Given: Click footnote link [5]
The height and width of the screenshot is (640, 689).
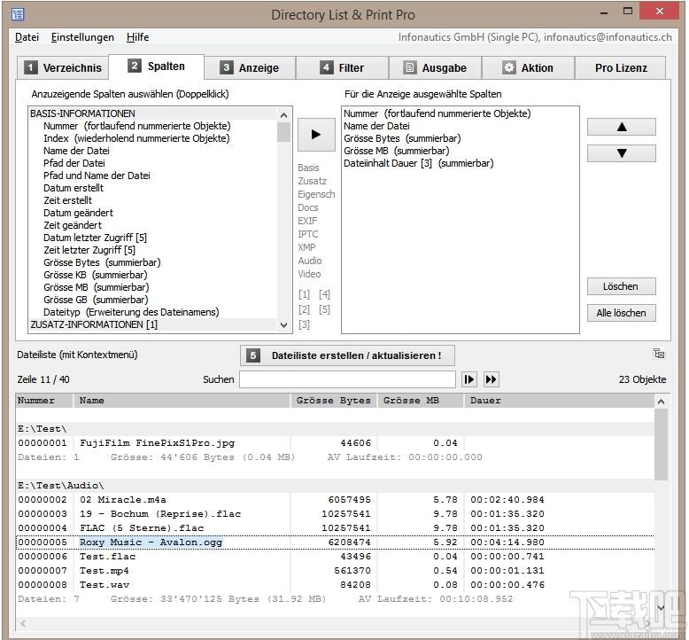Looking at the screenshot, I should [x=324, y=309].
